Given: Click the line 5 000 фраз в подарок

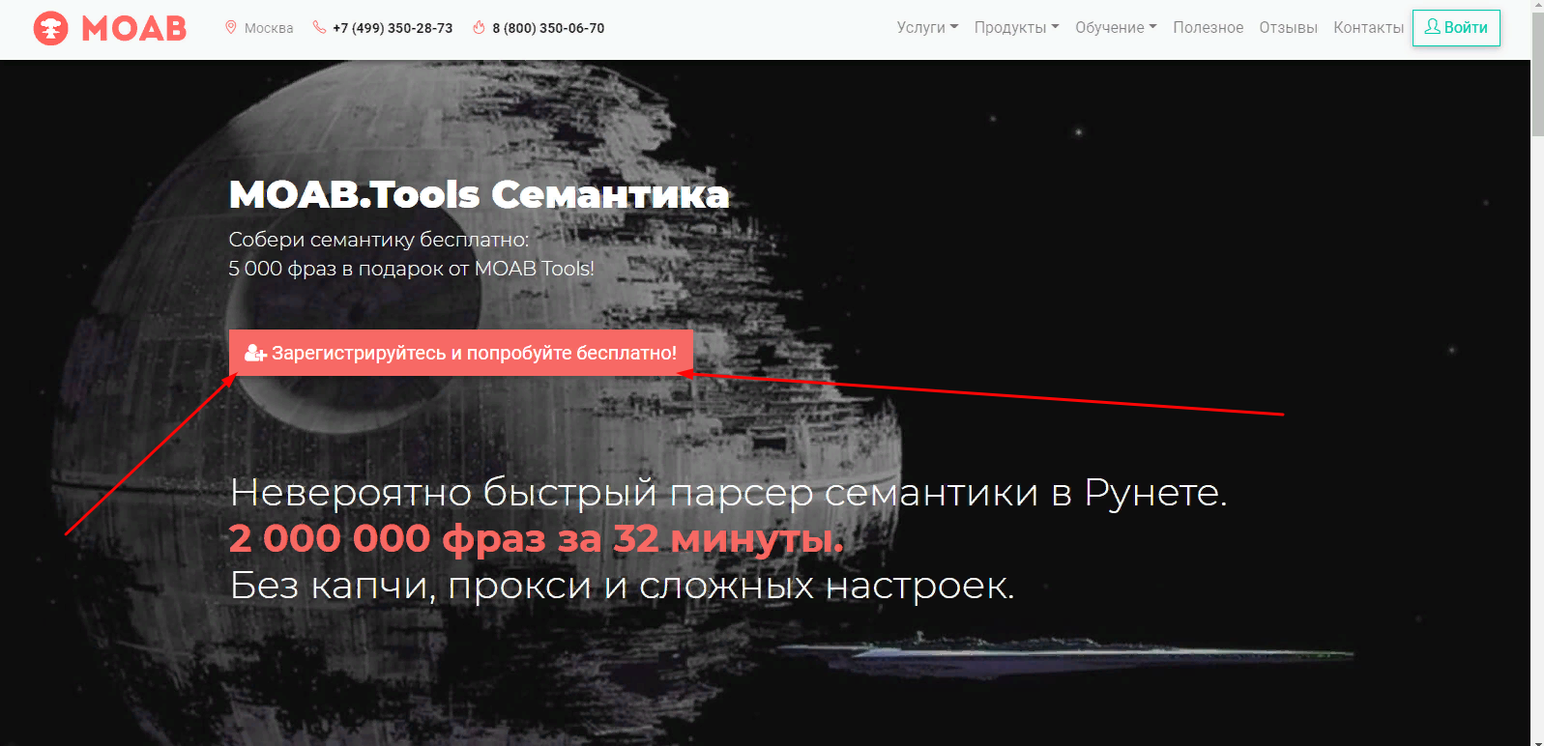Looking at the screenshot, I should [x=412, y=269].
